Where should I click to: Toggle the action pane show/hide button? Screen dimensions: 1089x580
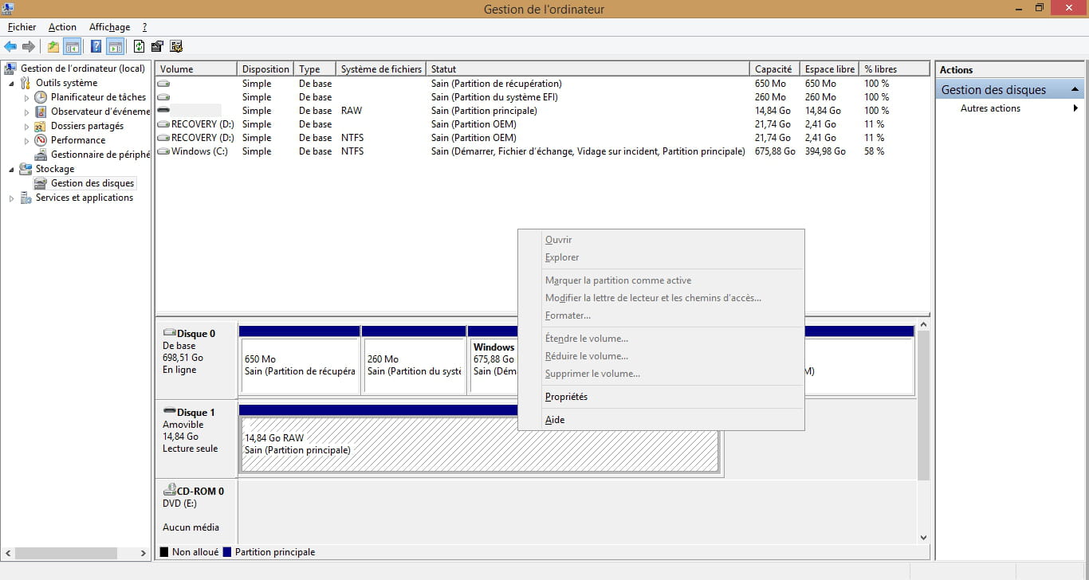point(116,46)
